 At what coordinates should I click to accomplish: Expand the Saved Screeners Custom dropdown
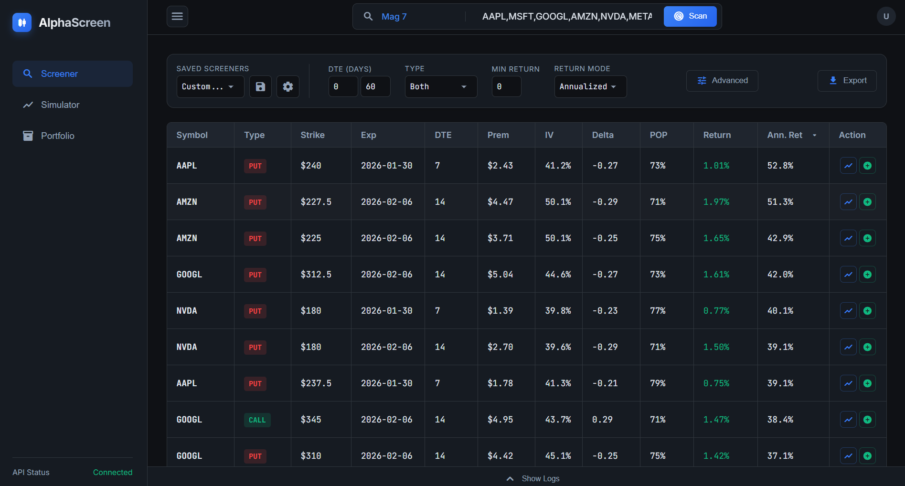pos(210,87)
